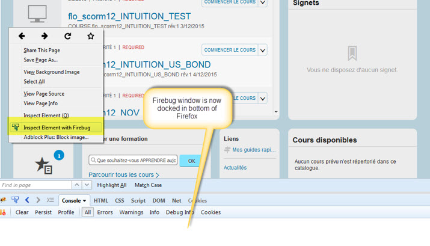Click Firebug command line toggle icon
This screenshot has height=246, width=430.
tap(50, 200)
